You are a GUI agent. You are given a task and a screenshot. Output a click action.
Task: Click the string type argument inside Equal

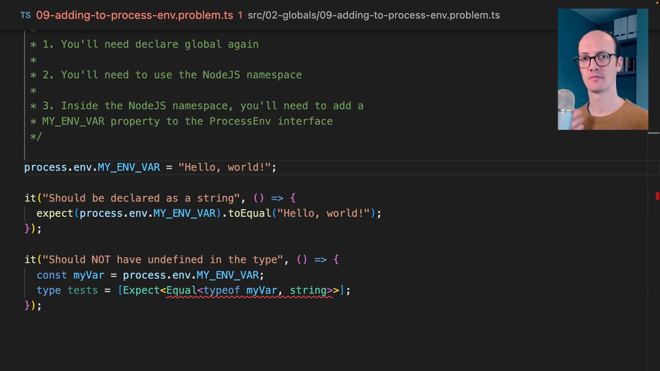tap(307, 291)
